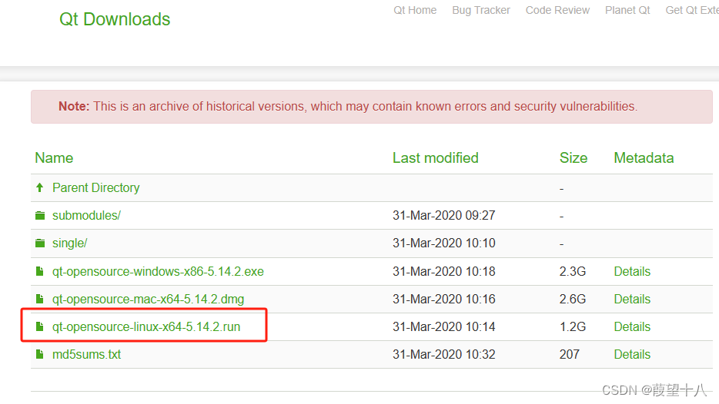This screenshot has height=404, width=719.
Task: Click the file icon beside windows-x86 exe
Action: pos(40,271)
